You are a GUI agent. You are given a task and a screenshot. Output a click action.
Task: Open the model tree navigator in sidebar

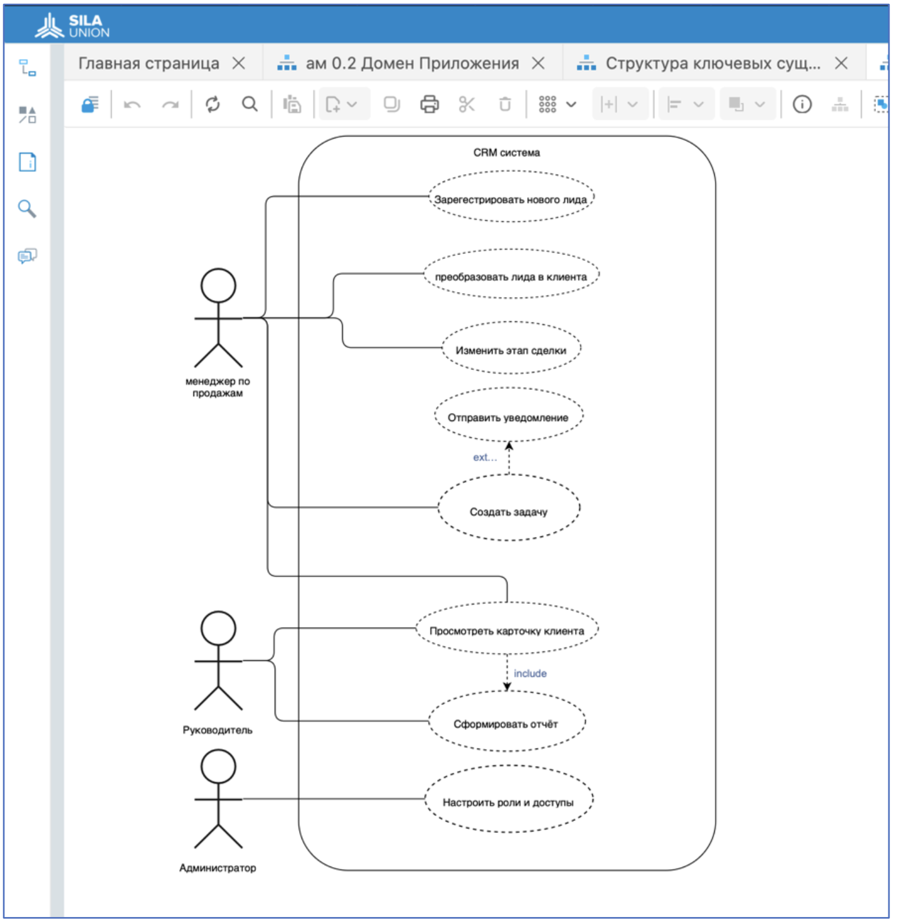(27, 67)
